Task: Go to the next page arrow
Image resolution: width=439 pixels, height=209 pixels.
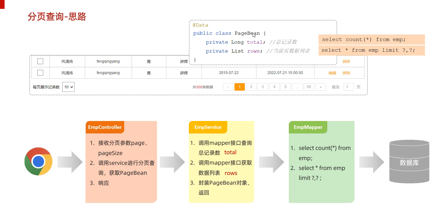Action: coord(321,87)
